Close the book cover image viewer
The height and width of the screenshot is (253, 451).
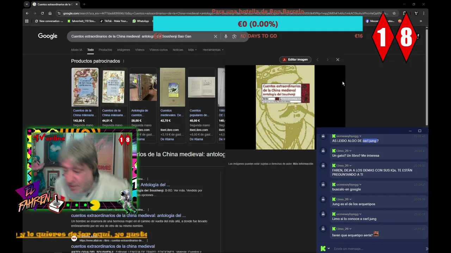(x=338, y=60)
